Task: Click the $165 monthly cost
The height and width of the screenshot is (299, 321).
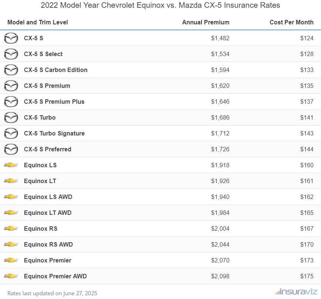Action: coord(307,213)
